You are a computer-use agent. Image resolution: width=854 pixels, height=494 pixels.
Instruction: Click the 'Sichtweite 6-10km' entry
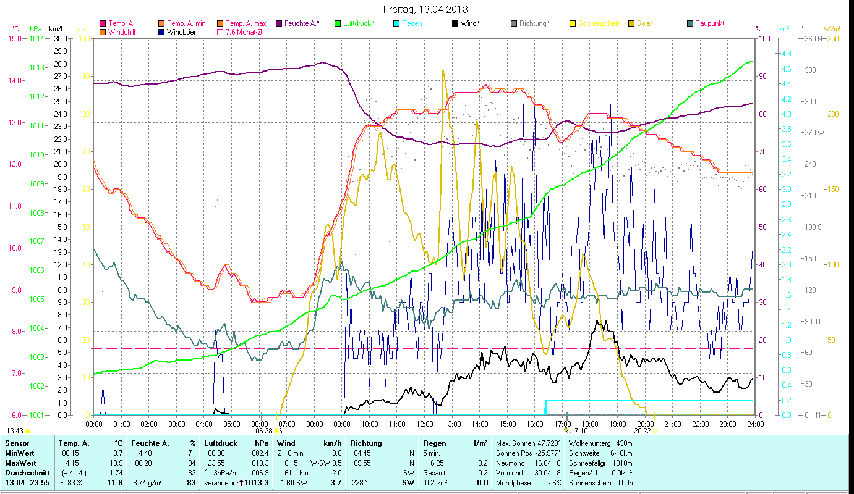[x=600, y=453]
